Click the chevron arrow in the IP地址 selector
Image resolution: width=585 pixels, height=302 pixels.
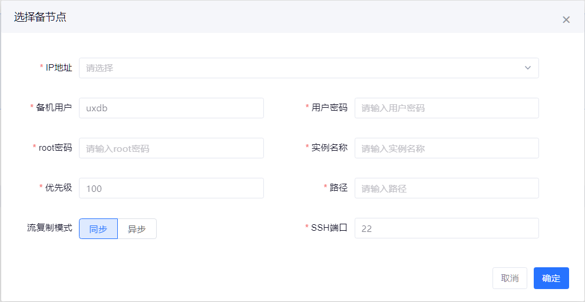click(527, 68)
